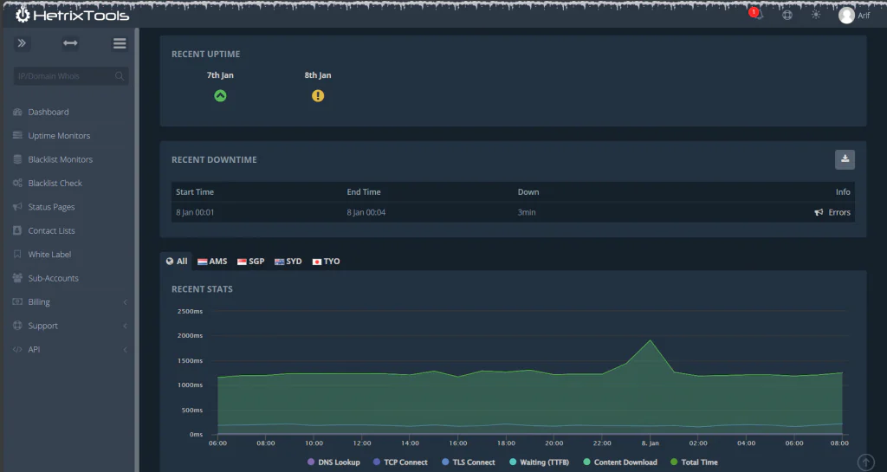Click the Dashboard gauge icon
This screenshot has height=472, width=887.
click(x=17, y=112)
